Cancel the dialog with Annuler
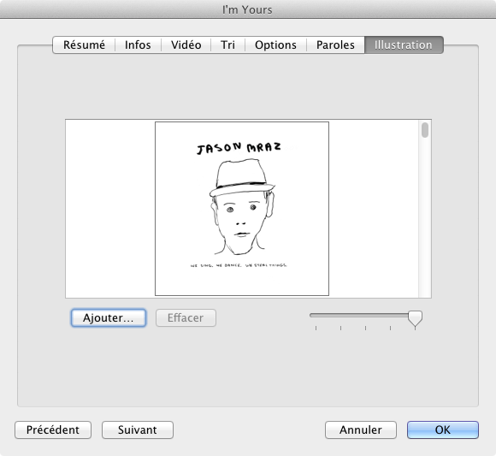 pyautogui.click(x=361, y=429)
